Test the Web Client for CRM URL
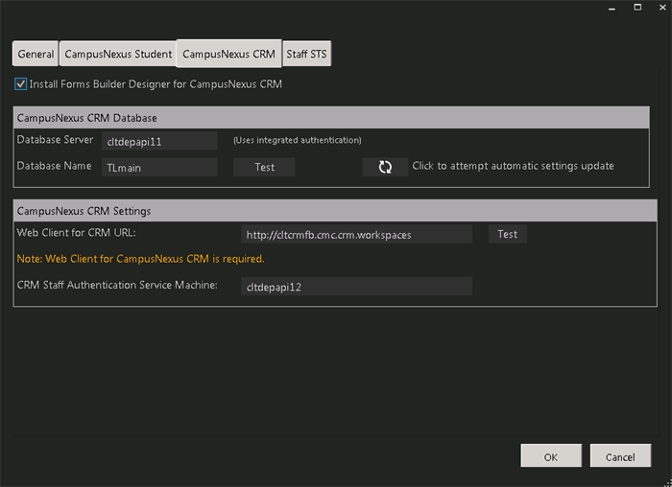This screenshot has width=672, height=487. [508, 234]
